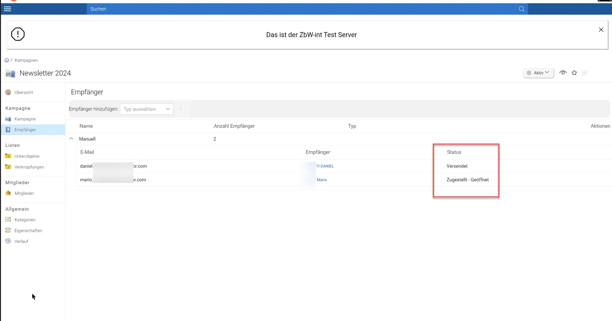Click the E-Mail column header
Image resolution: width=612 pixels, height=321 pixels.
point(87,152)
